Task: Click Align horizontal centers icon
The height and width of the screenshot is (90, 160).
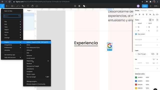Action: point(139,14)
